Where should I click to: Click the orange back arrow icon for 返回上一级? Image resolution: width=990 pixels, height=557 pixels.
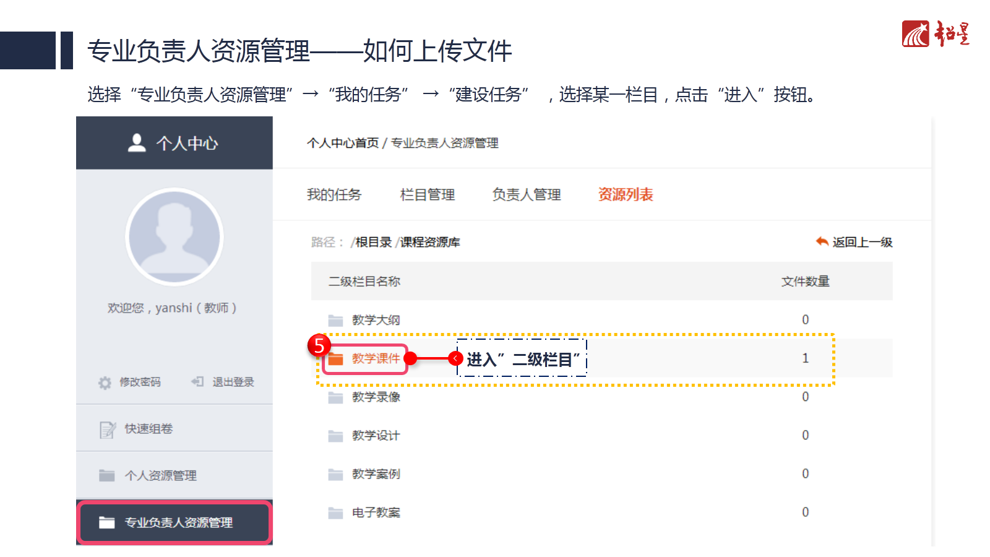coord(822,241)
